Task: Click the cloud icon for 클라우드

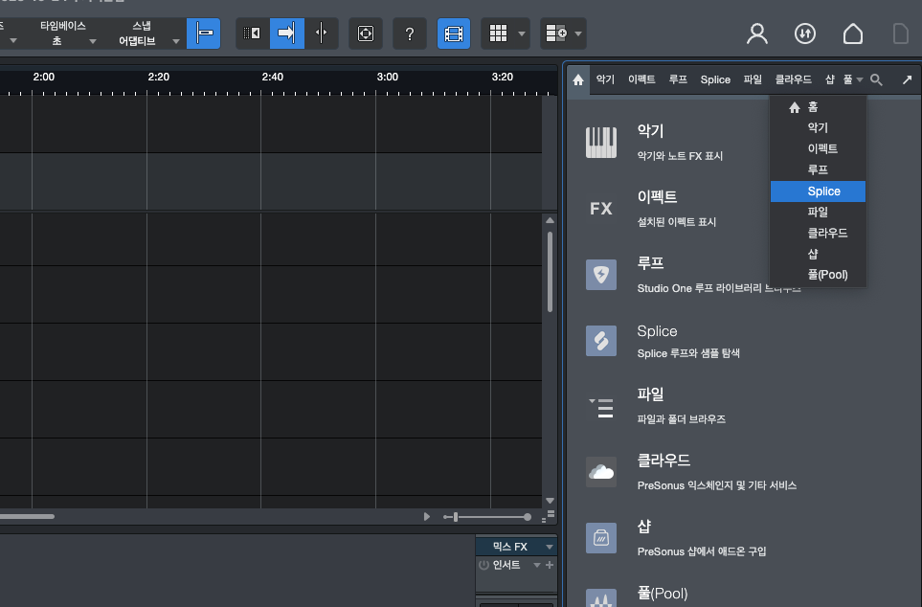Action: pos(601,471)
